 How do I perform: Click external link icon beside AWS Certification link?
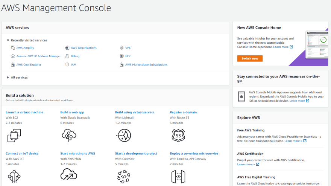258,165
